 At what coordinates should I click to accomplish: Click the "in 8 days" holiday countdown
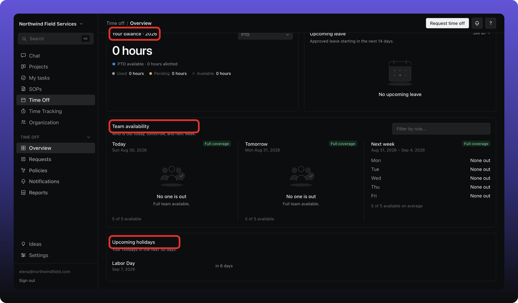(224, 266)
